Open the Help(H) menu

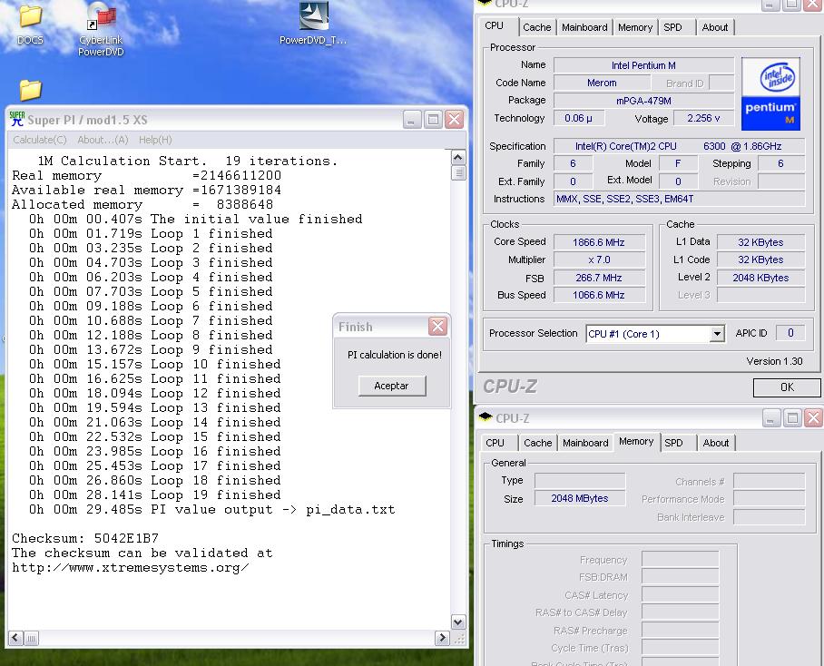(155, 140)
